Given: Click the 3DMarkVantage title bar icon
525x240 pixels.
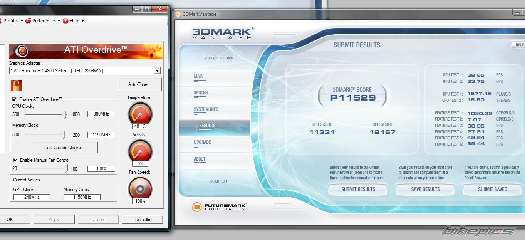Looking at the screenshot, I should (178, 14).
